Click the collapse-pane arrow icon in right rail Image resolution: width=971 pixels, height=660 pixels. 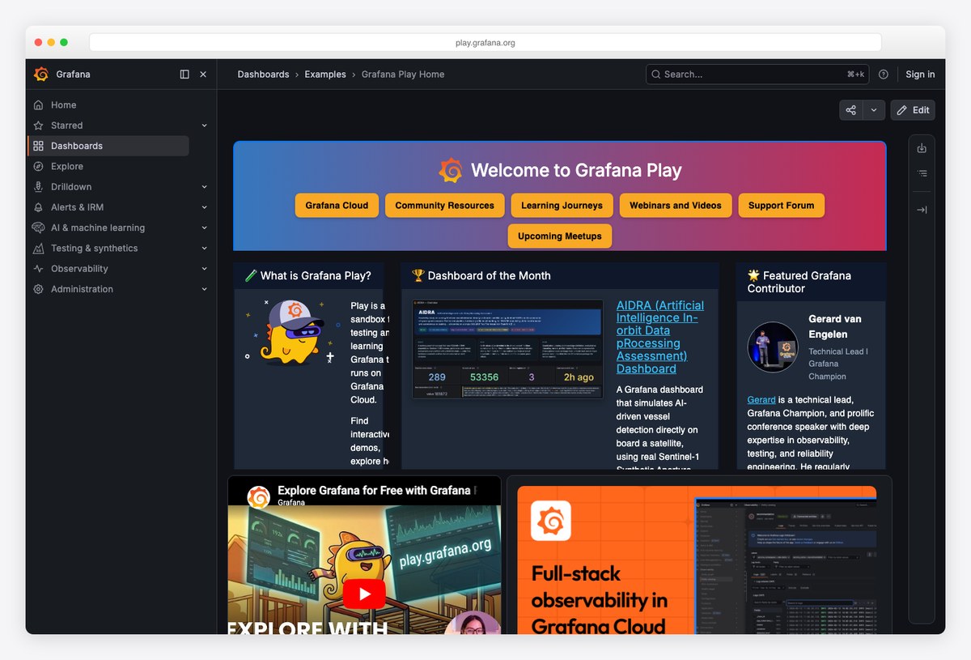coord(922,210)
